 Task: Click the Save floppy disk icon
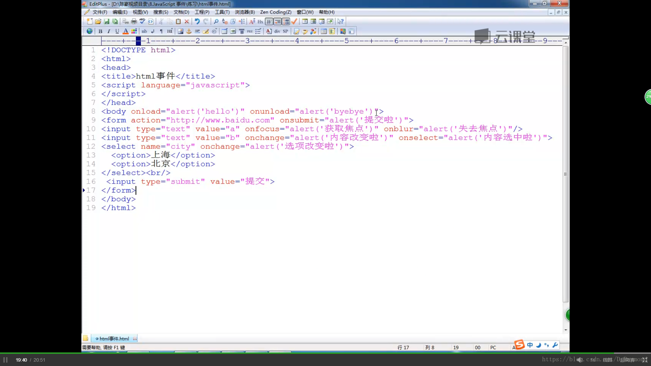click(106, 21)
